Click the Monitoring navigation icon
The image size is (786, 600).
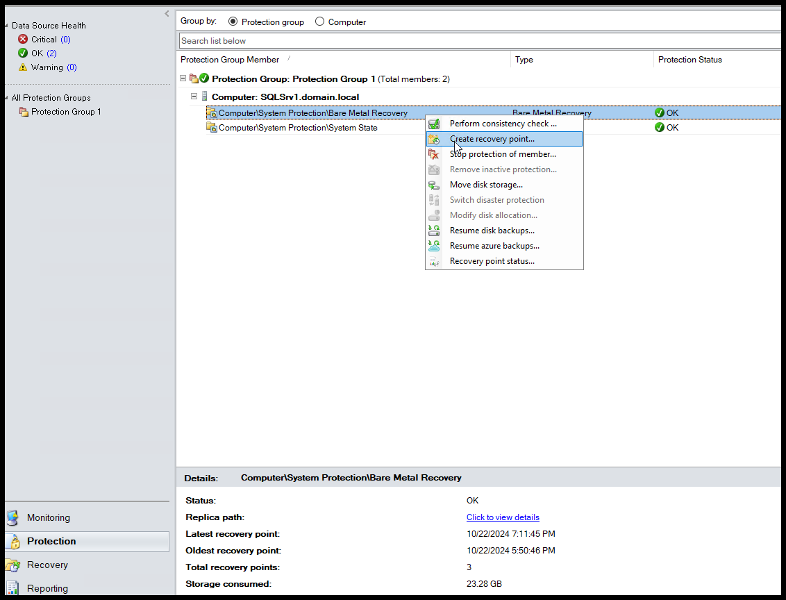click(x=13, y=518)
